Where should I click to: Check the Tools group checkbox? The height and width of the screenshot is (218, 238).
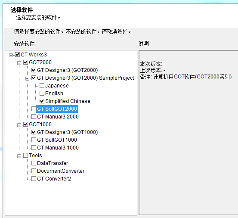[25, 155]
